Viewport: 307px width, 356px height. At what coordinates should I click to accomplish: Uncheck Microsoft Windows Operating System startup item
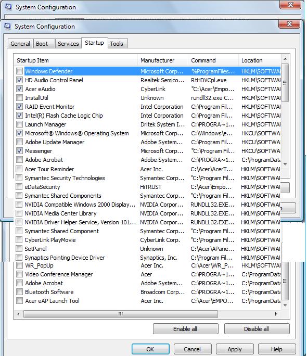point(20,133)
